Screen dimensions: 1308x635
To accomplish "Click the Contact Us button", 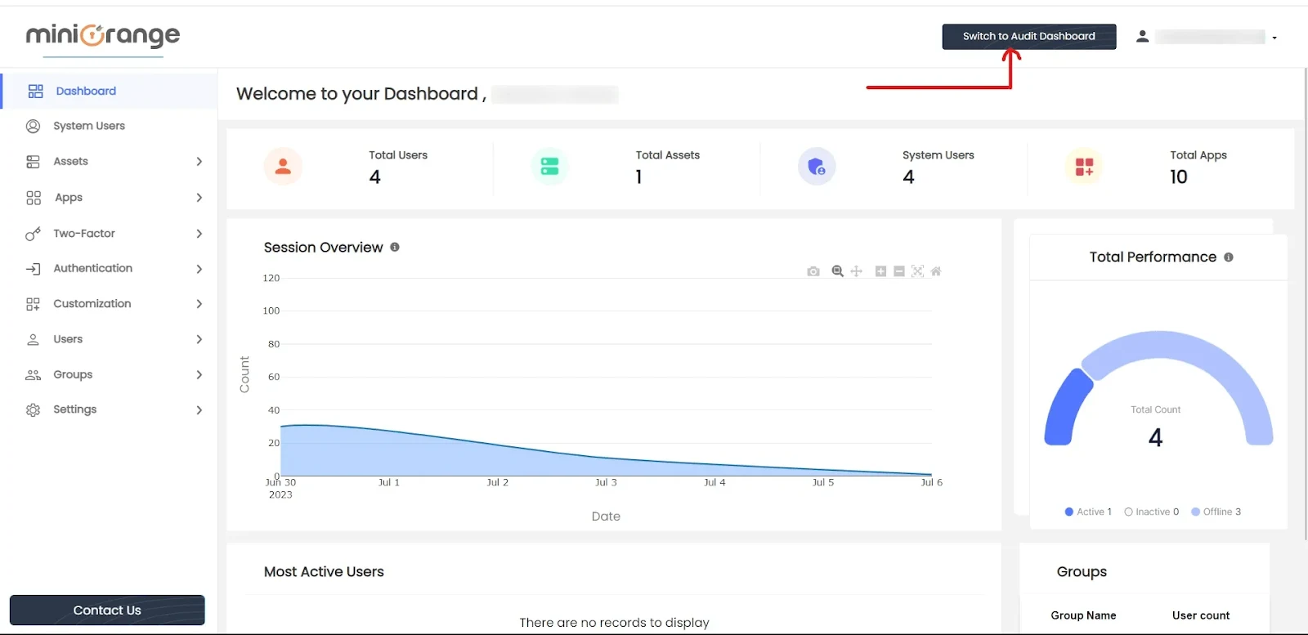I will pos(107,610).
